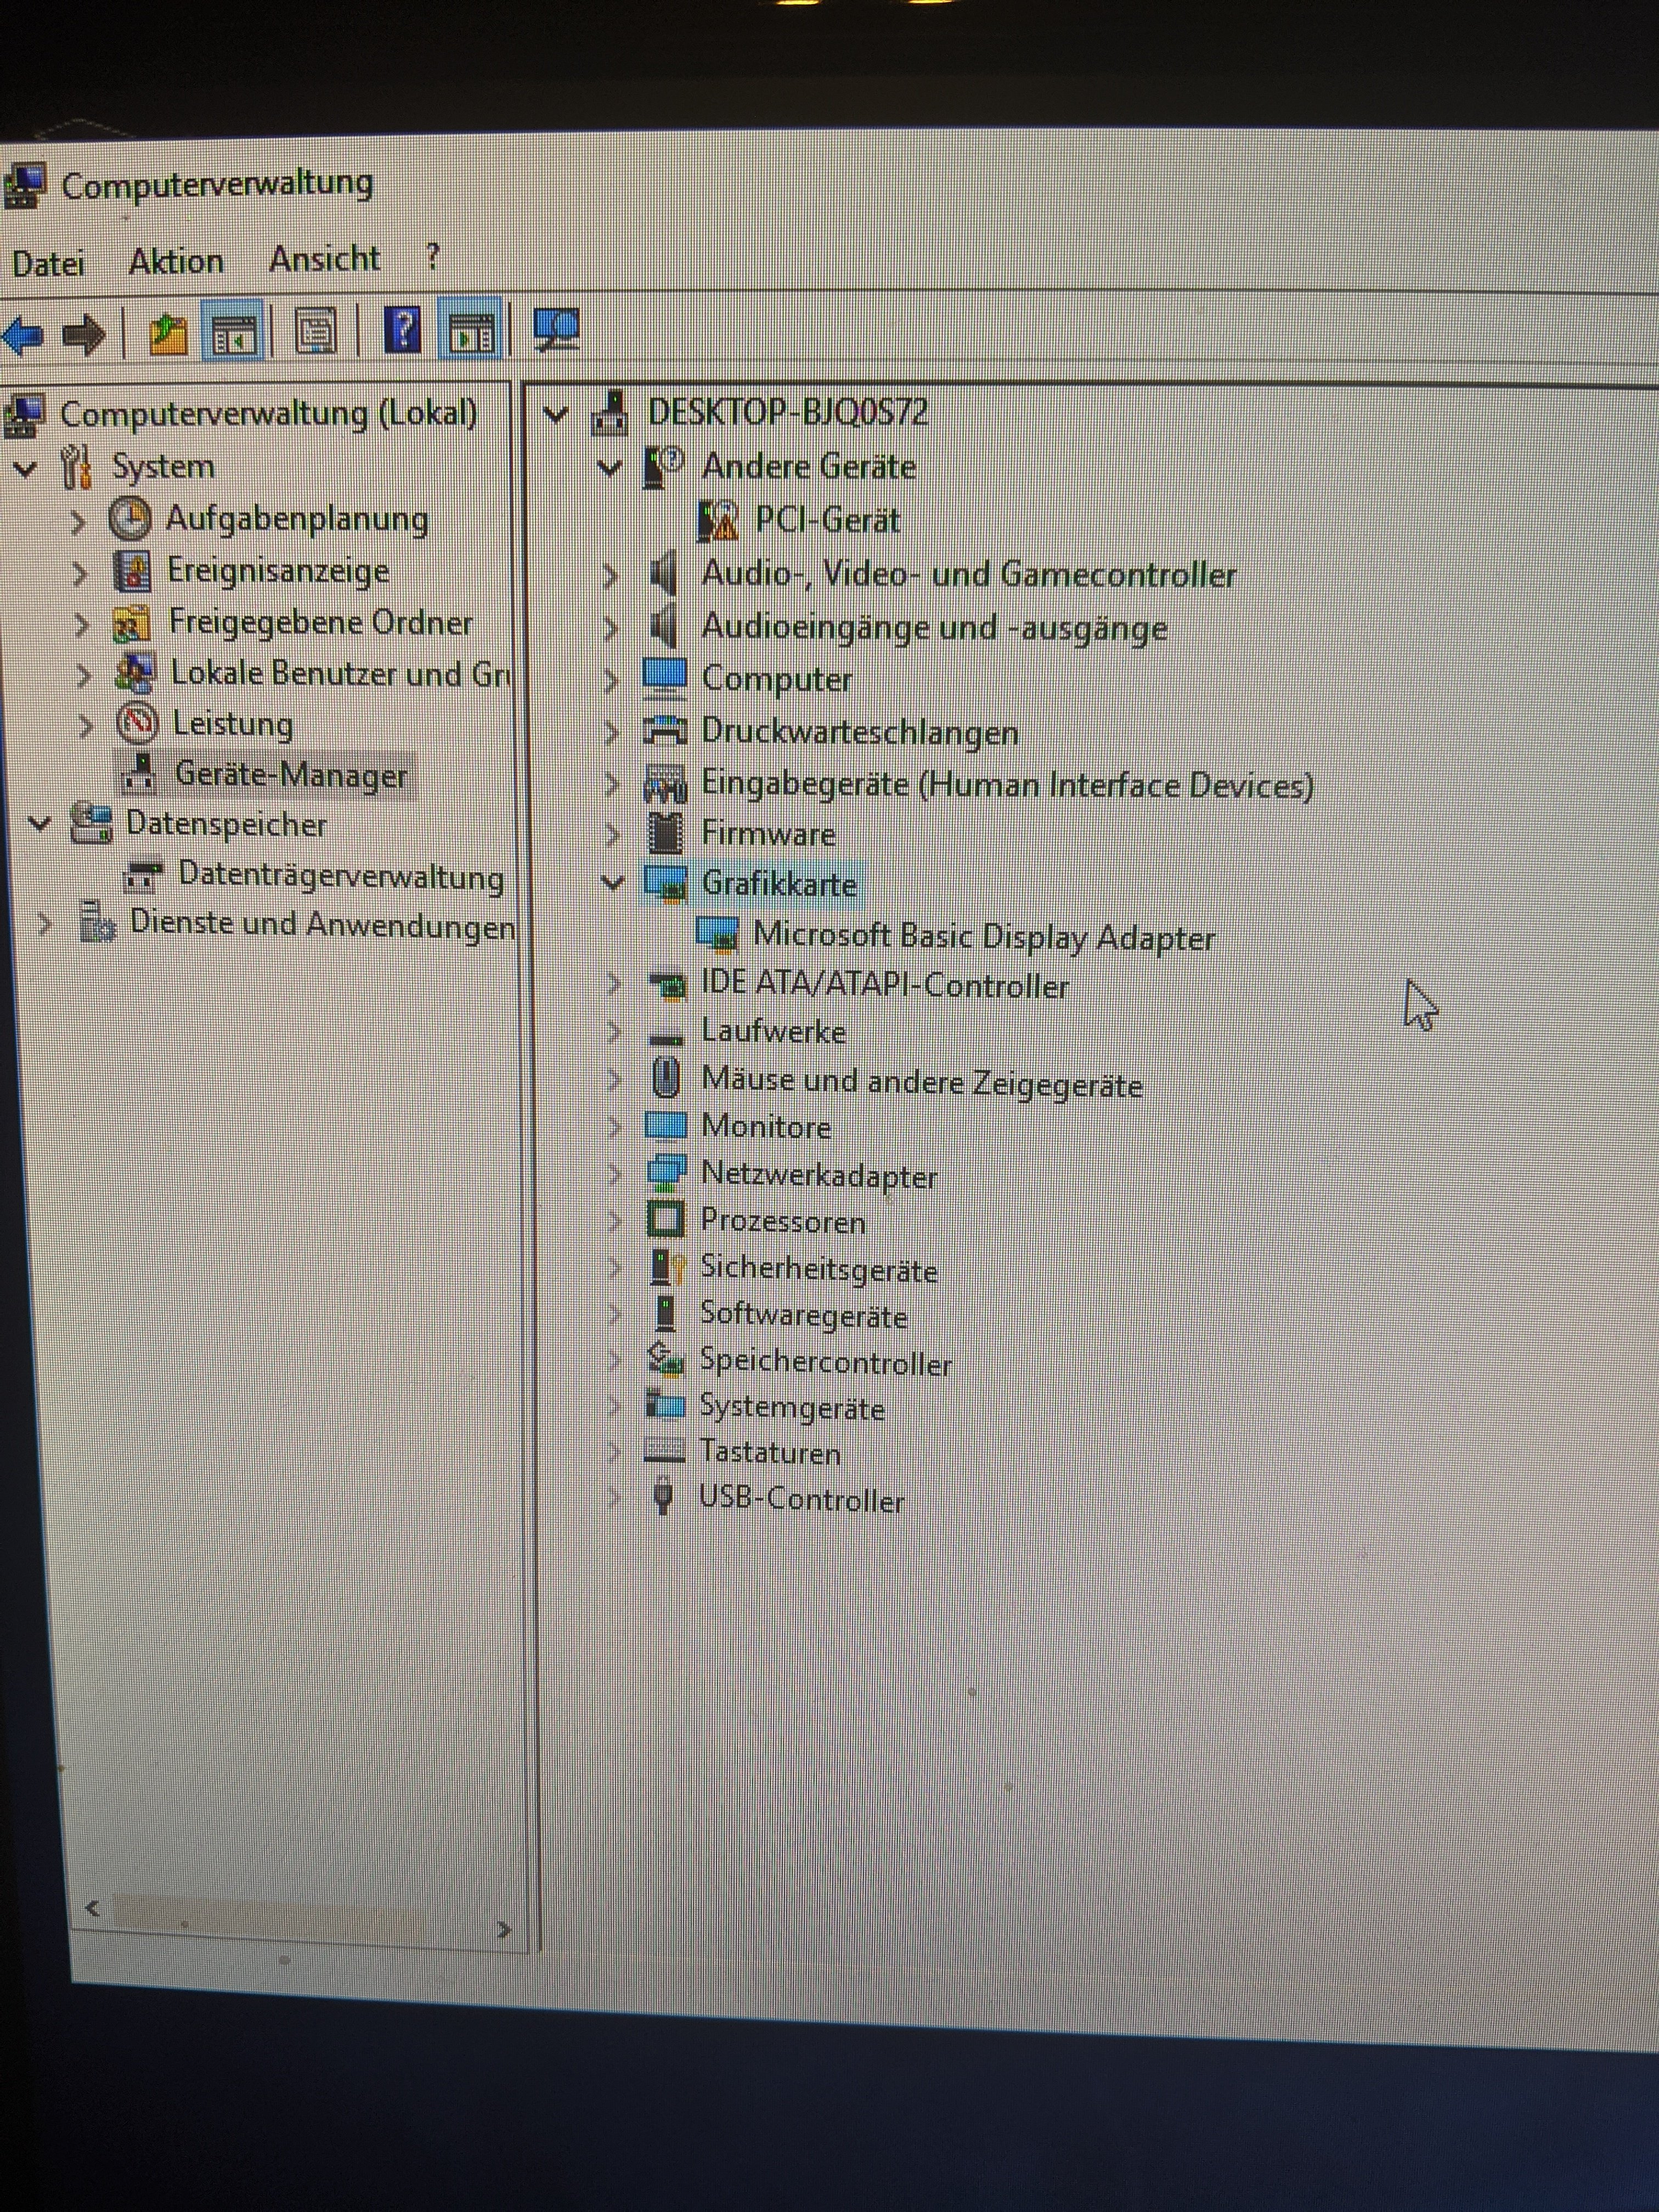Open the Ansicht menu
Screen dimensions: 1659x2212
[x=324, y=260]
